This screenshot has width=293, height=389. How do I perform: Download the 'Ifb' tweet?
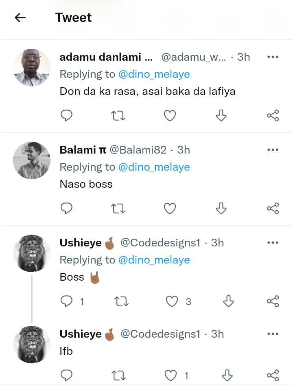point(228,375)
